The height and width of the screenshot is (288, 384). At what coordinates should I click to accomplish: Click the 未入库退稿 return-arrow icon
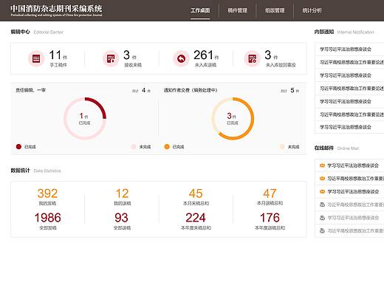181,58
